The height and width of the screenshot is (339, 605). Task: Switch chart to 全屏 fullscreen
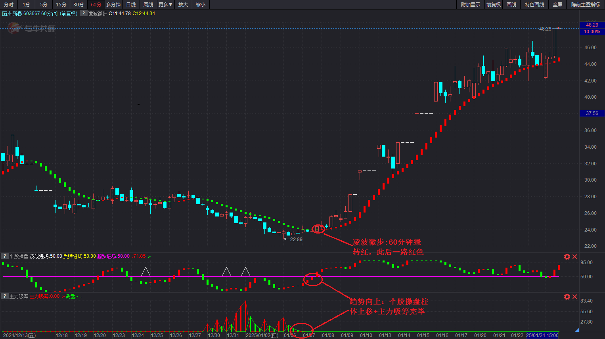click(557, 5)
